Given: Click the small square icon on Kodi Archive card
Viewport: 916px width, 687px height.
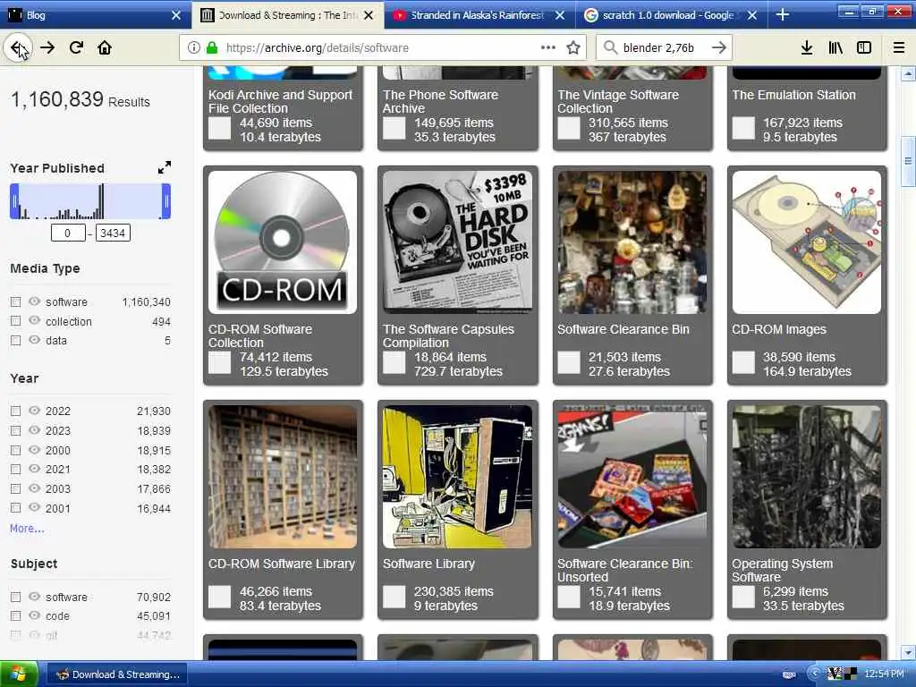Looking at the screenshot, I should [x=220, y=129].
